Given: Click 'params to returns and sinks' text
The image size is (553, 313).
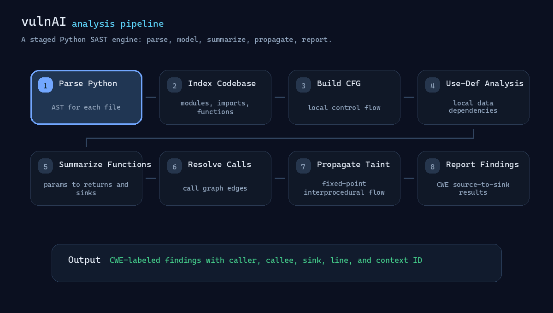Looking at the screenshot, I should pyautogui.click(x=86, y=189).
